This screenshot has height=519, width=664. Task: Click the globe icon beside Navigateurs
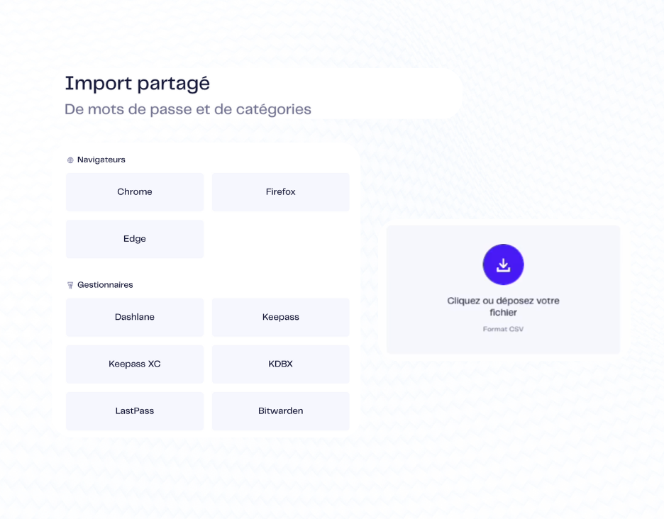70,160
